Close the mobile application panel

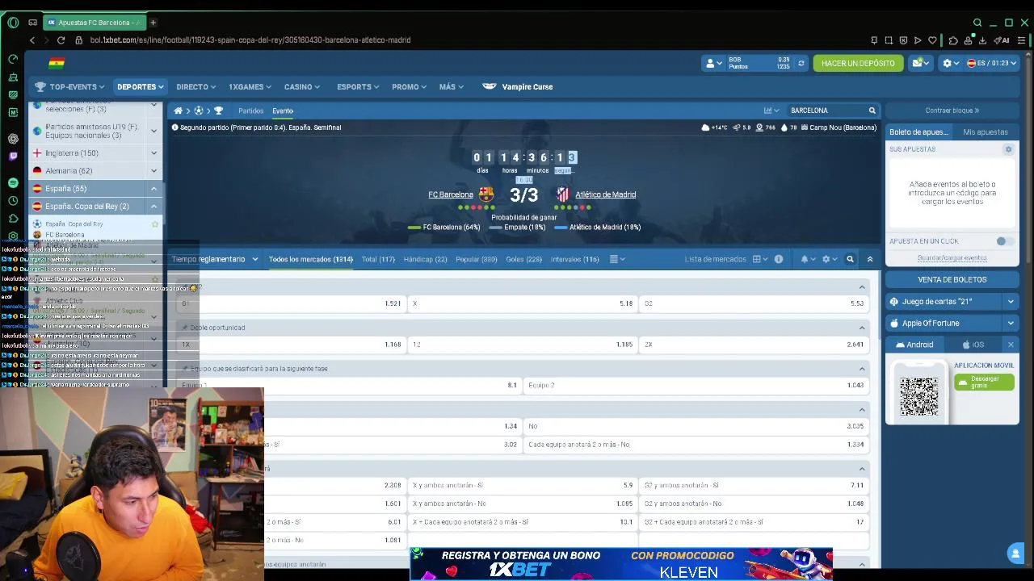click(1011, 345)
